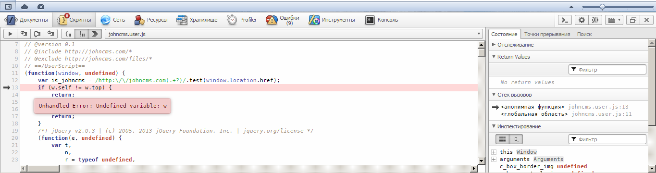The height and width of the screenshot is (173, 656).
Task: Select the глобальная область call stack frame
Action: tap(566, 114)
